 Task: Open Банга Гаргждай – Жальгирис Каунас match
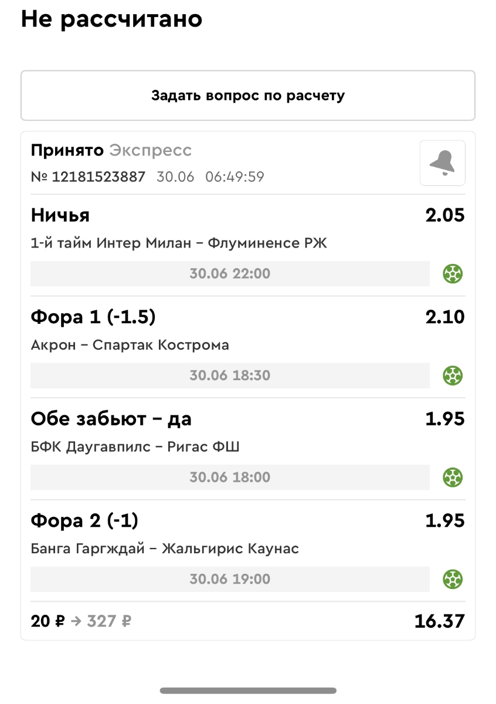(x=165, y=549)
